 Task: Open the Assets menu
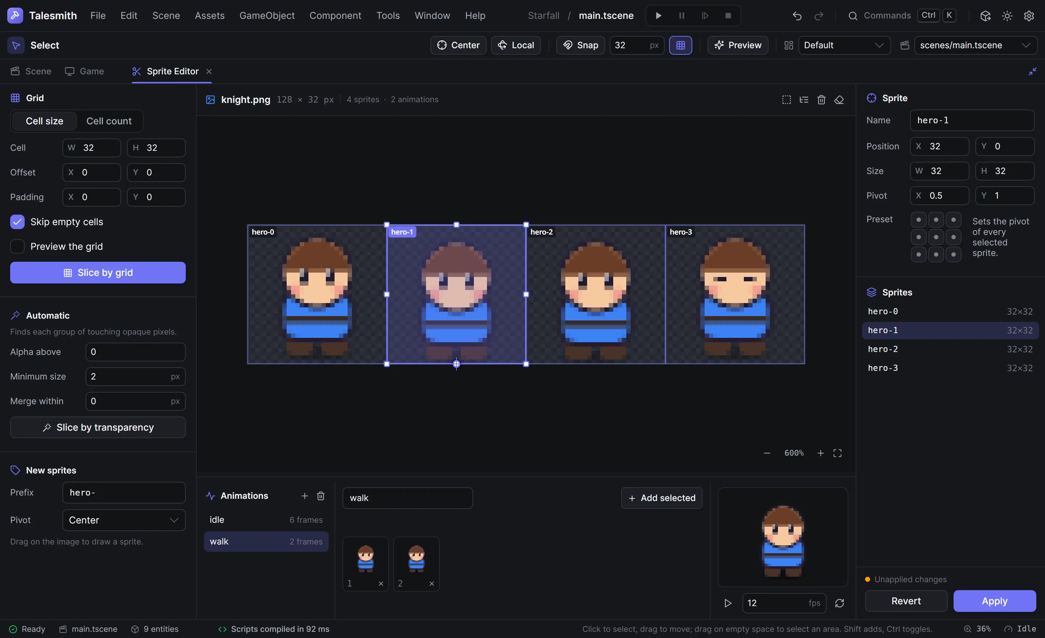click(209, 16)
